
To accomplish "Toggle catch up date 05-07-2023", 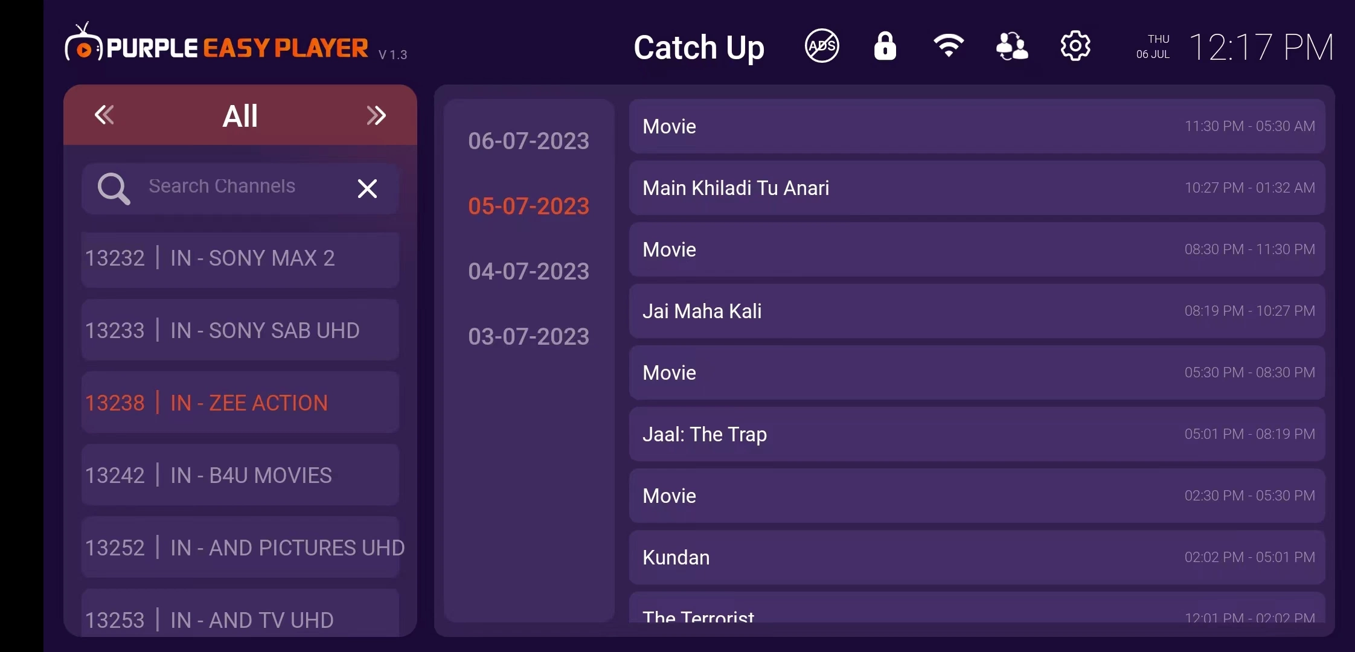I will click(529, 205).
